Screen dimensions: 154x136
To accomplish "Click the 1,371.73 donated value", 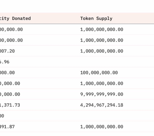I will pos(10,105).
